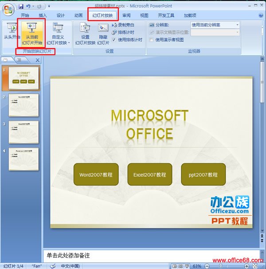Select the Slide Show (幻灯片放映) tab
Viewport: 266px width, 269px height.
tap(102, 16)
